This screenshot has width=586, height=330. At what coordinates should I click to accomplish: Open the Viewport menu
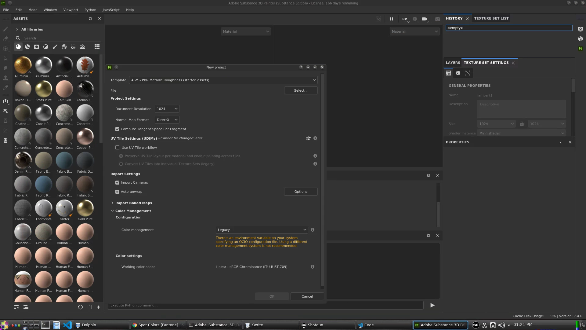[71, 10]
